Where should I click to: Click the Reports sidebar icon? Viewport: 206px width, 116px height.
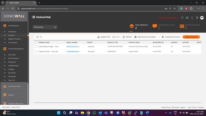tap(5, 95)
